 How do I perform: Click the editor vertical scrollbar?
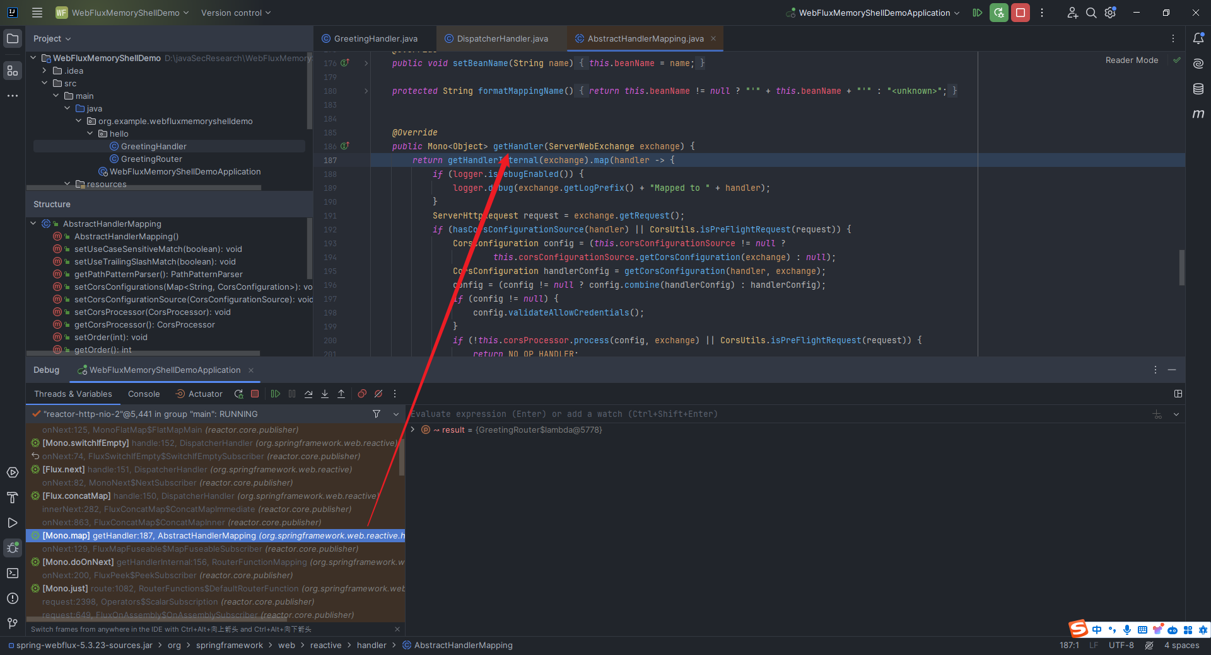click(x=1181, y=268)
